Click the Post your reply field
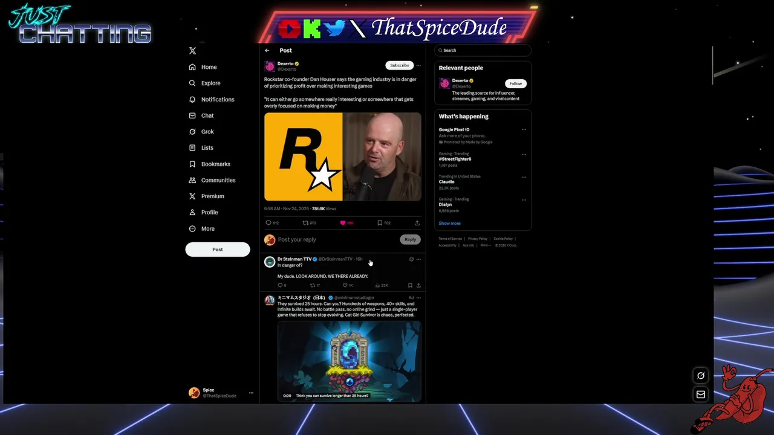This screenshot has width=774, height=435. click(336, 239)
